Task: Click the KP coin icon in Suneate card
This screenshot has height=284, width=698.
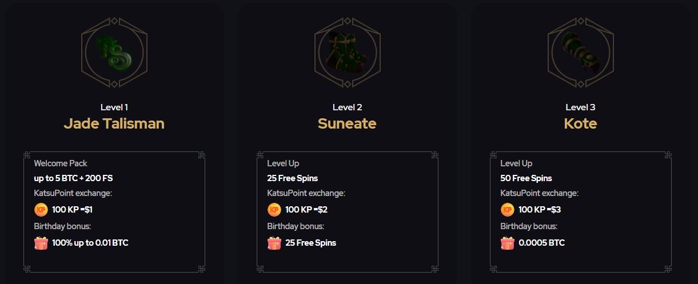Action: pyautogui.click(x=274, y=210)
